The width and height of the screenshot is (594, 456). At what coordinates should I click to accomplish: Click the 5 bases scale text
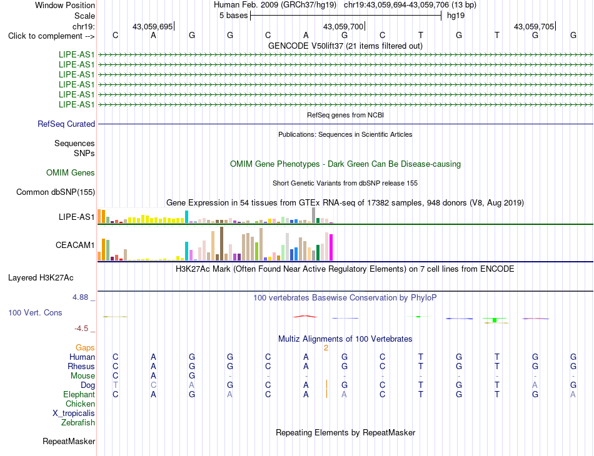point(233,16)
